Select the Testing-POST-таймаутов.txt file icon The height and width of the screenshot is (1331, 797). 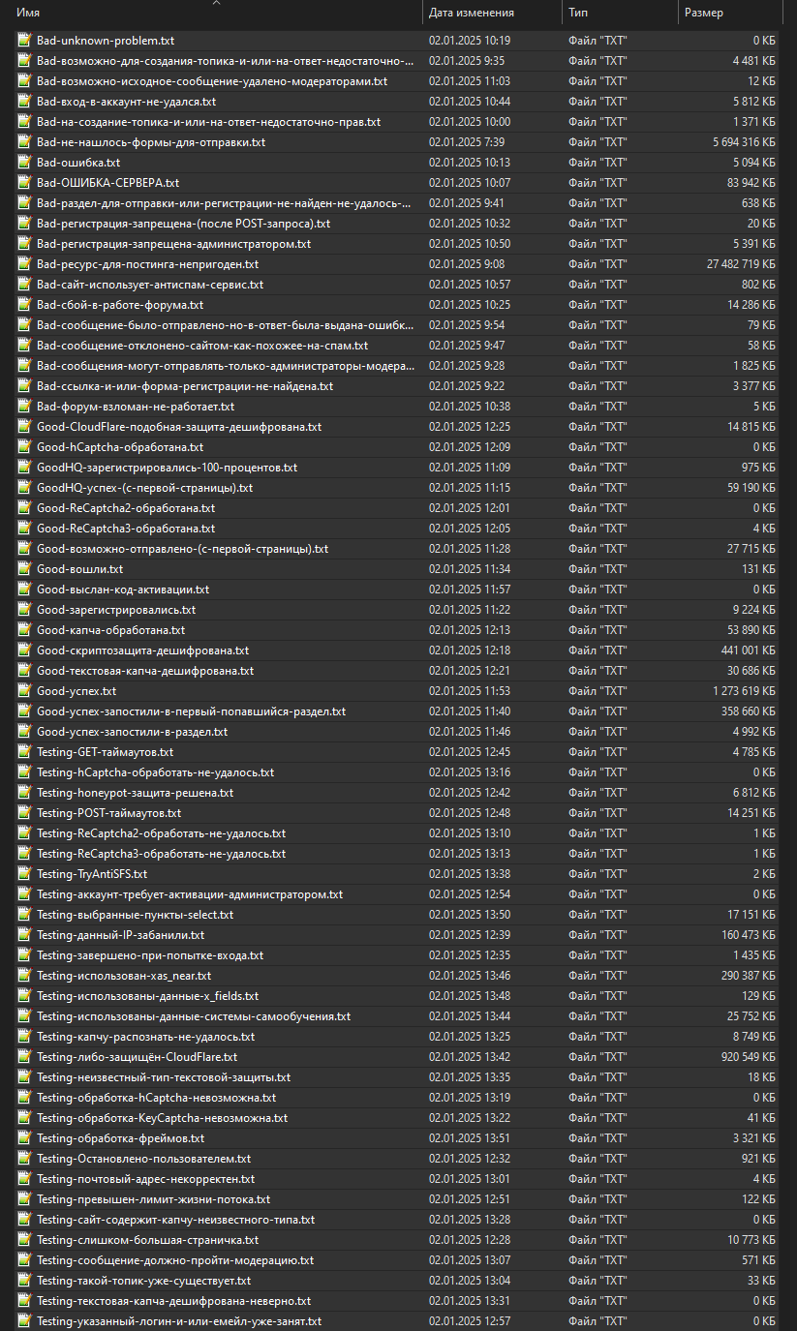(24, 813)
